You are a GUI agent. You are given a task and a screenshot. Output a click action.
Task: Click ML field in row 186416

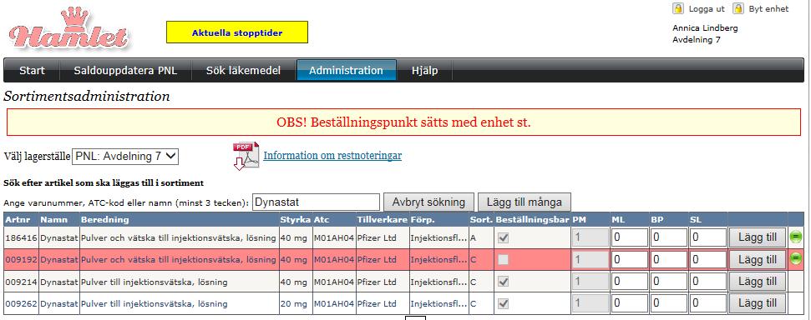(630, 238)
